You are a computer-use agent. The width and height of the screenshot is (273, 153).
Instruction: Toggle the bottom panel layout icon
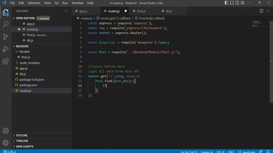pos(232,3)
